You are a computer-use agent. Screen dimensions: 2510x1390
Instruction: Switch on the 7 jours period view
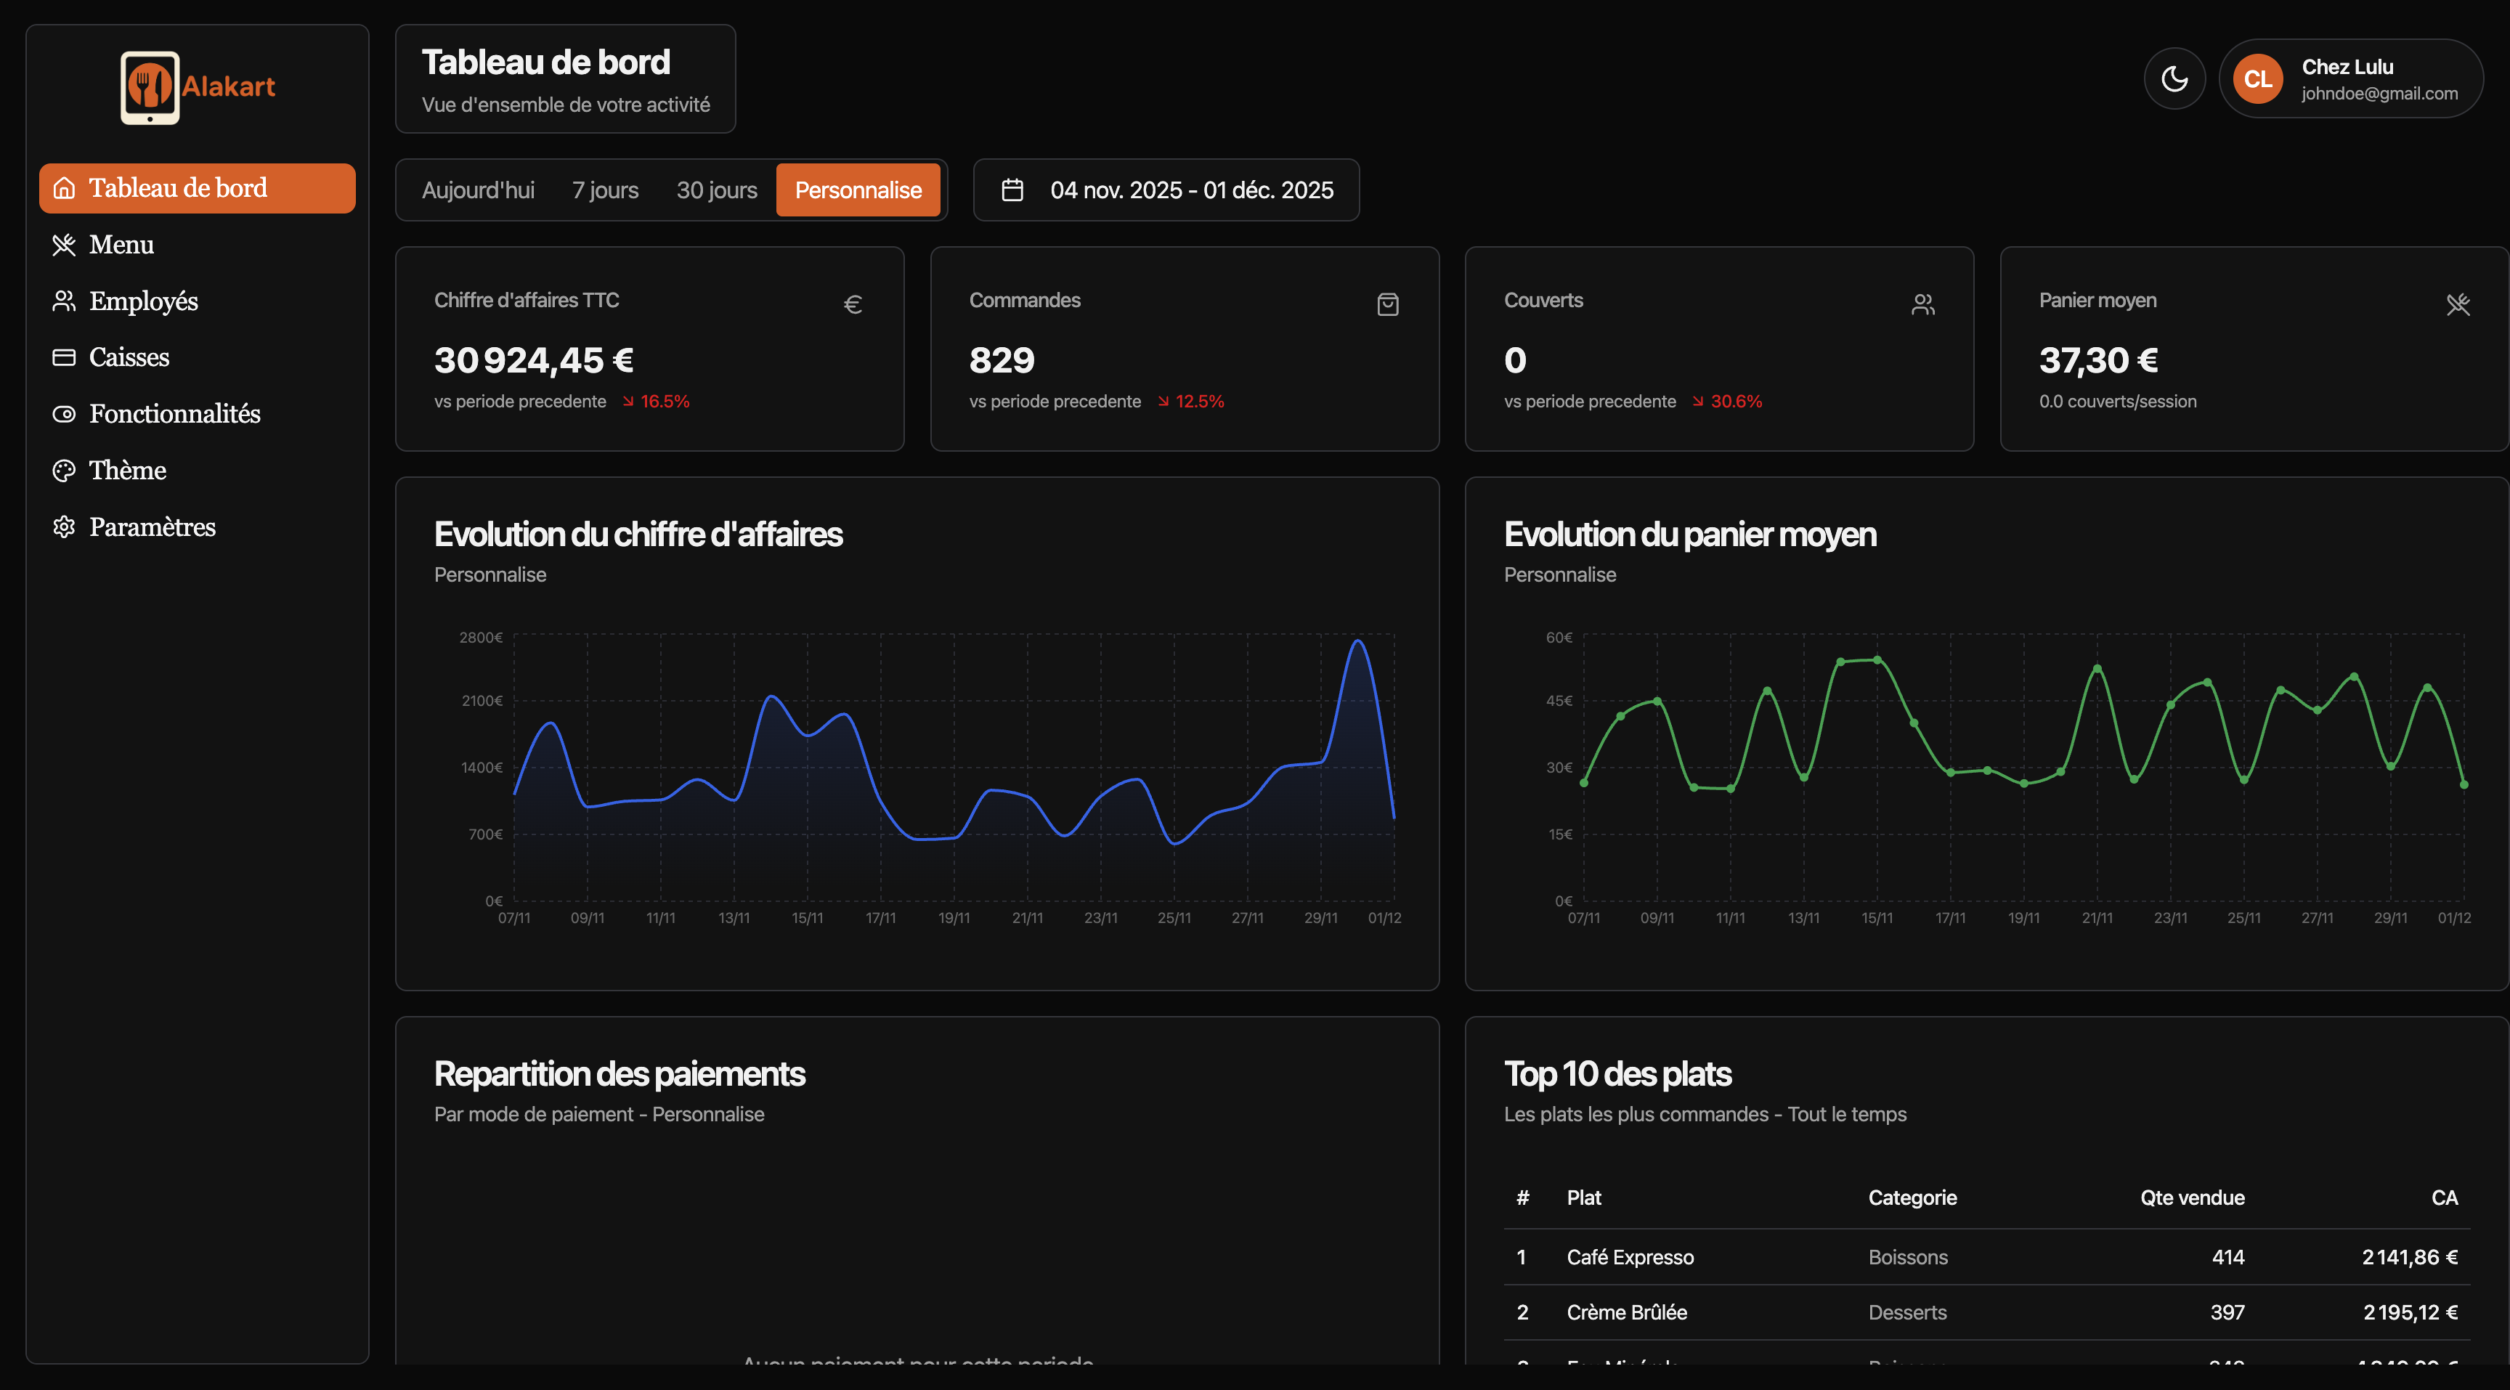605,190
